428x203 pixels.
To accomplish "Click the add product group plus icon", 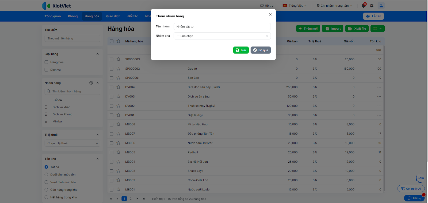I will [x=91, y=83].
